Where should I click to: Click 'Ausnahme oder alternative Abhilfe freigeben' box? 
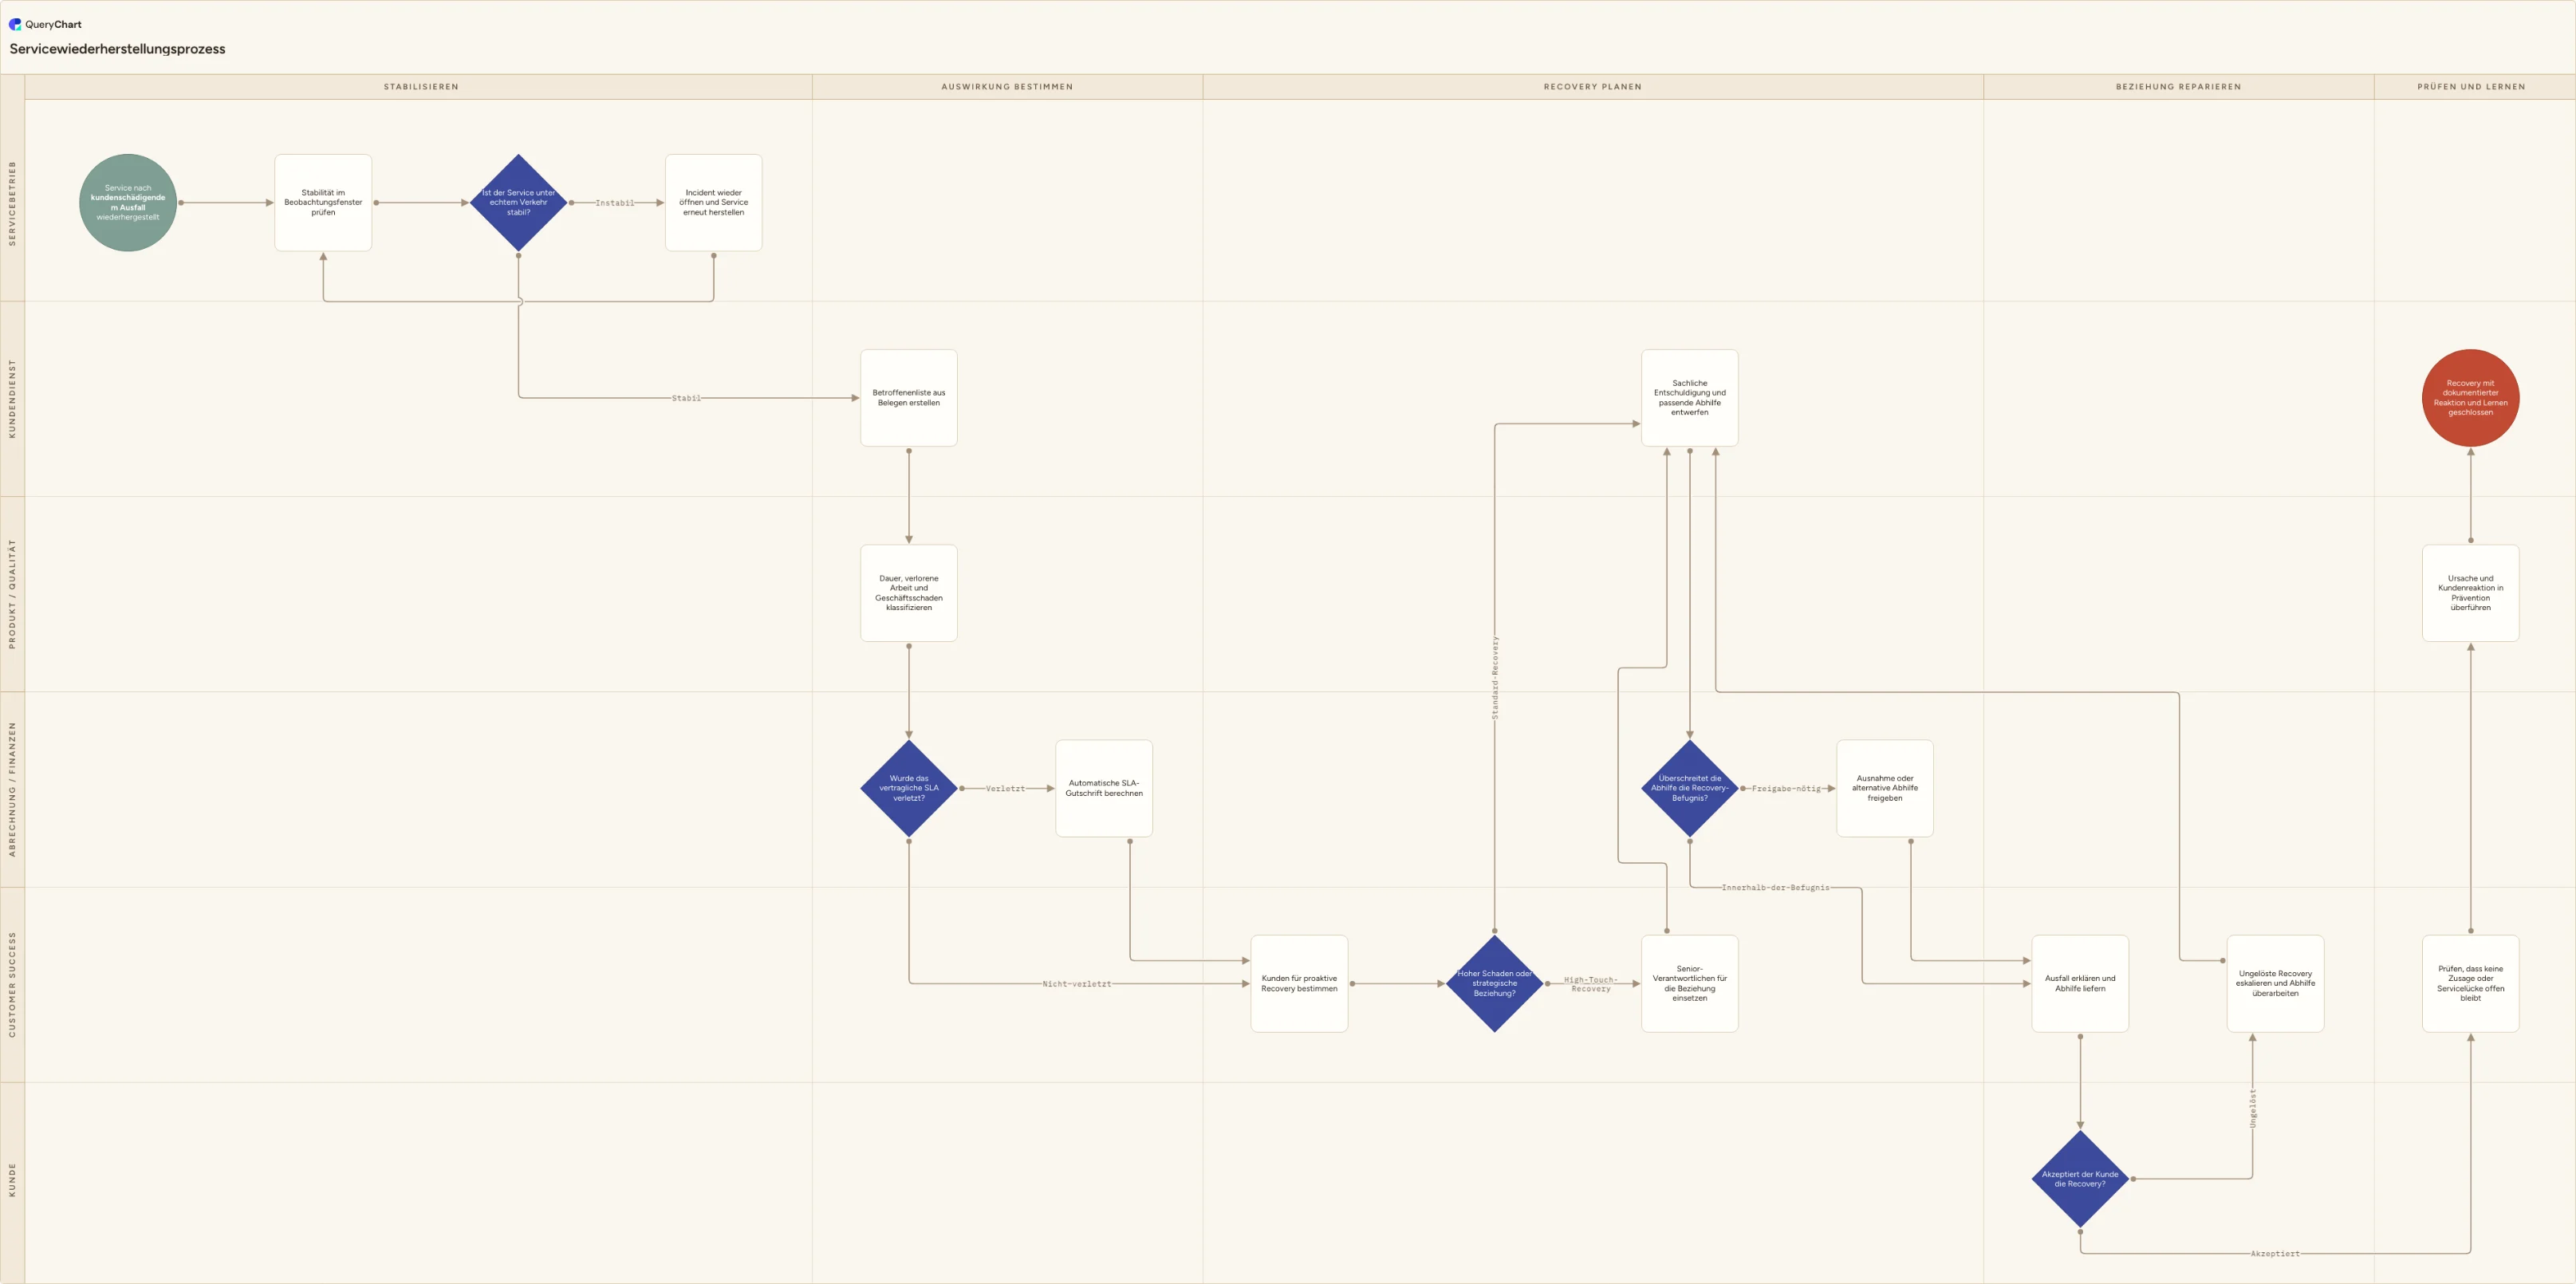1885,788
